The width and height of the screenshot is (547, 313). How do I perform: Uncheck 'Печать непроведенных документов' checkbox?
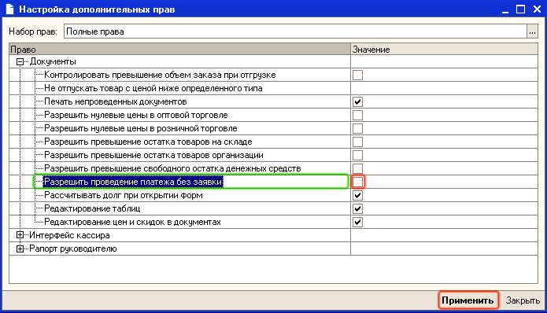pyautogui.click(x=357, y=101)
